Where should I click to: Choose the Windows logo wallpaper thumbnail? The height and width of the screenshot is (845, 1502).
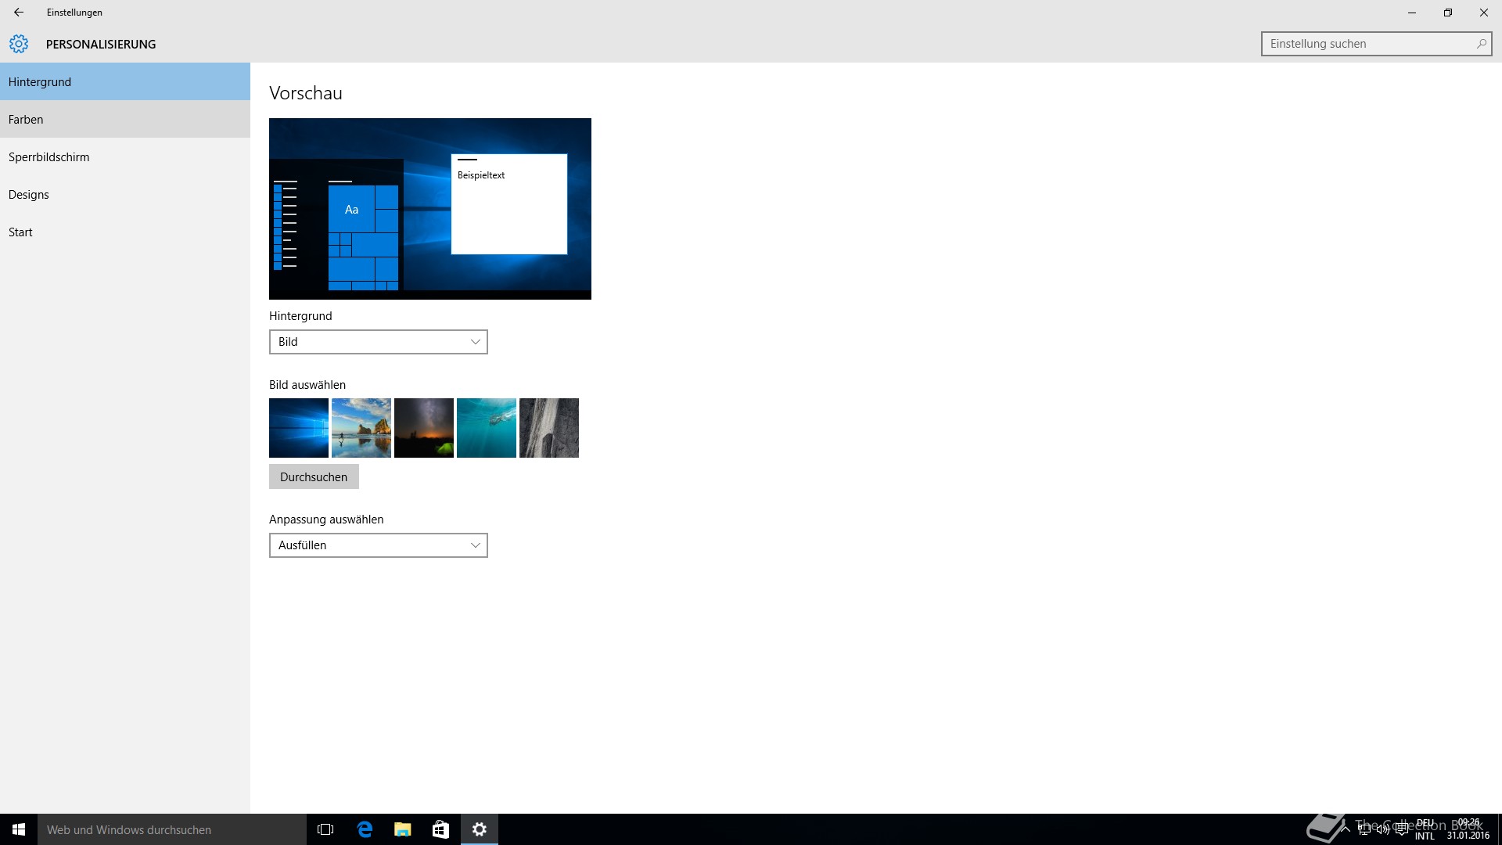pos(299,428)
